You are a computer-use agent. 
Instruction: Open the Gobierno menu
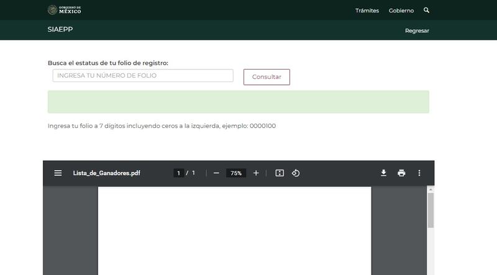pyautogui.click(x=401, y=11)
